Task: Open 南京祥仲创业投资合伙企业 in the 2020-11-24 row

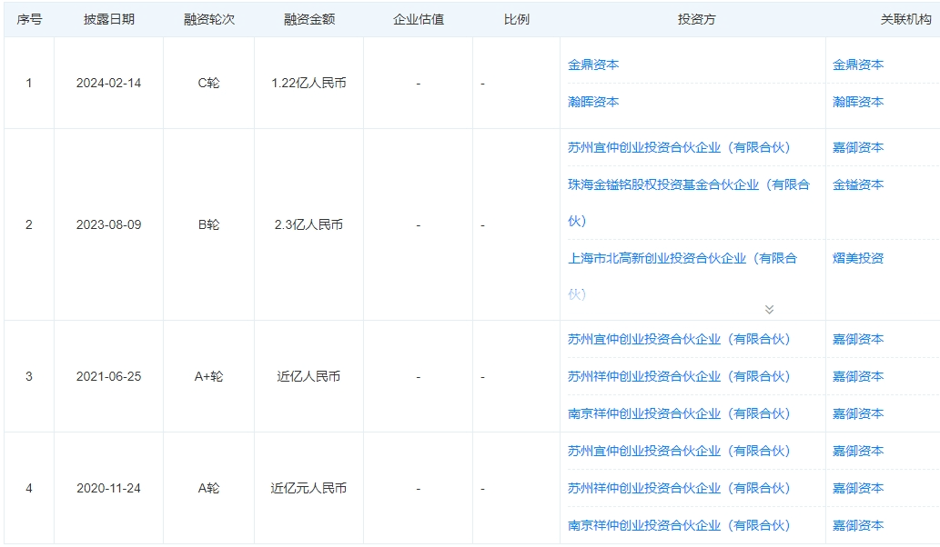Action: pos(679,525)
